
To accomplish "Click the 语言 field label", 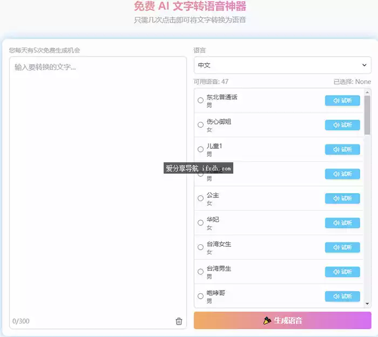I will point(200,50).
